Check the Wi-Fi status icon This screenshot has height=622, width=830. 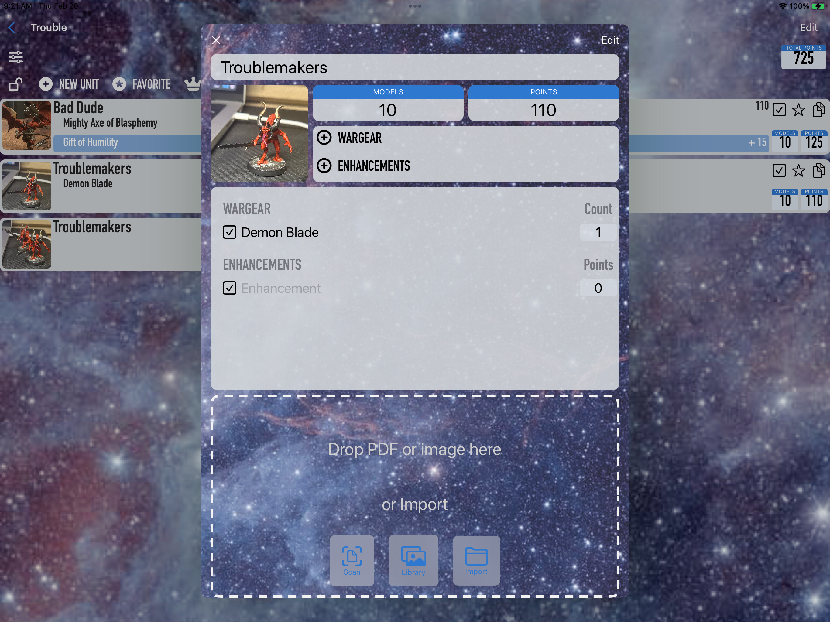(783, 6)
